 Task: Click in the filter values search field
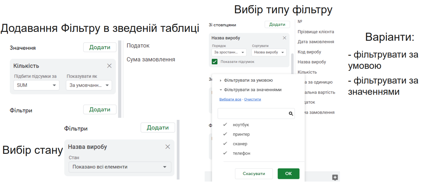coord(252,114)
